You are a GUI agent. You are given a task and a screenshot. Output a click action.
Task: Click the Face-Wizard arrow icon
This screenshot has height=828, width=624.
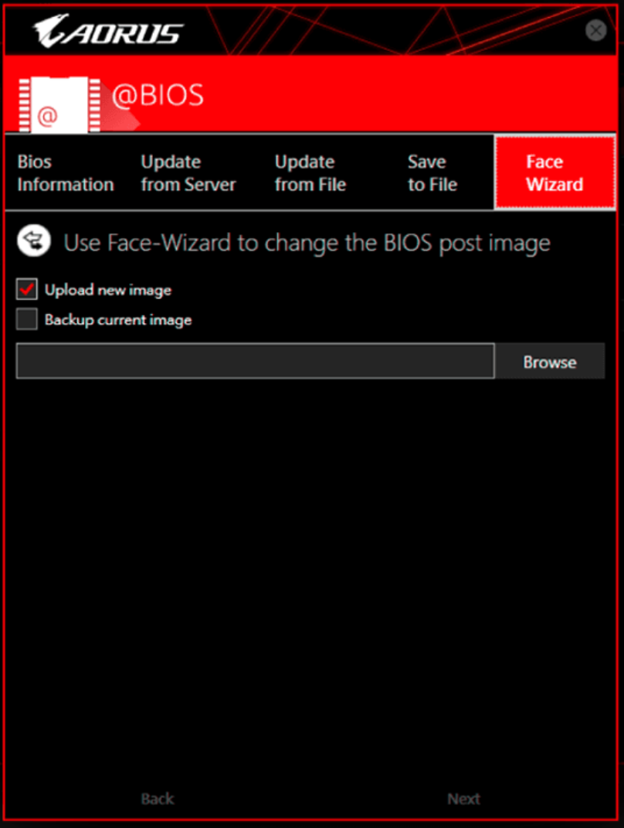[x=34, y=241]
